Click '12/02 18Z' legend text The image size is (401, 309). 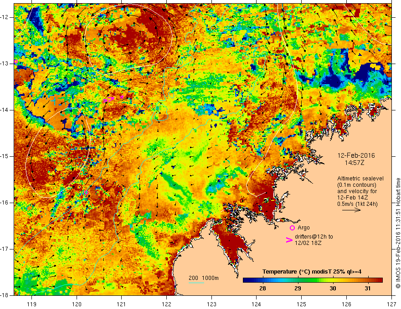click(x=308, y=243)
